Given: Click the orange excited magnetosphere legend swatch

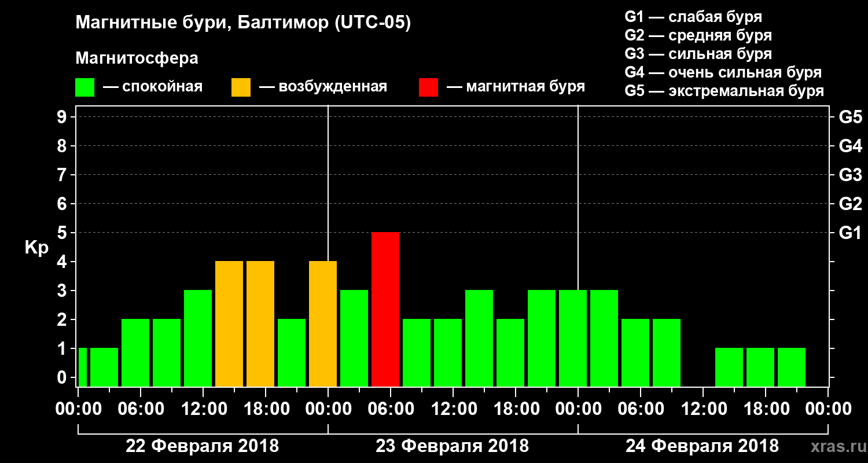Looking at the screenshot, I should (x=241, y=87).
